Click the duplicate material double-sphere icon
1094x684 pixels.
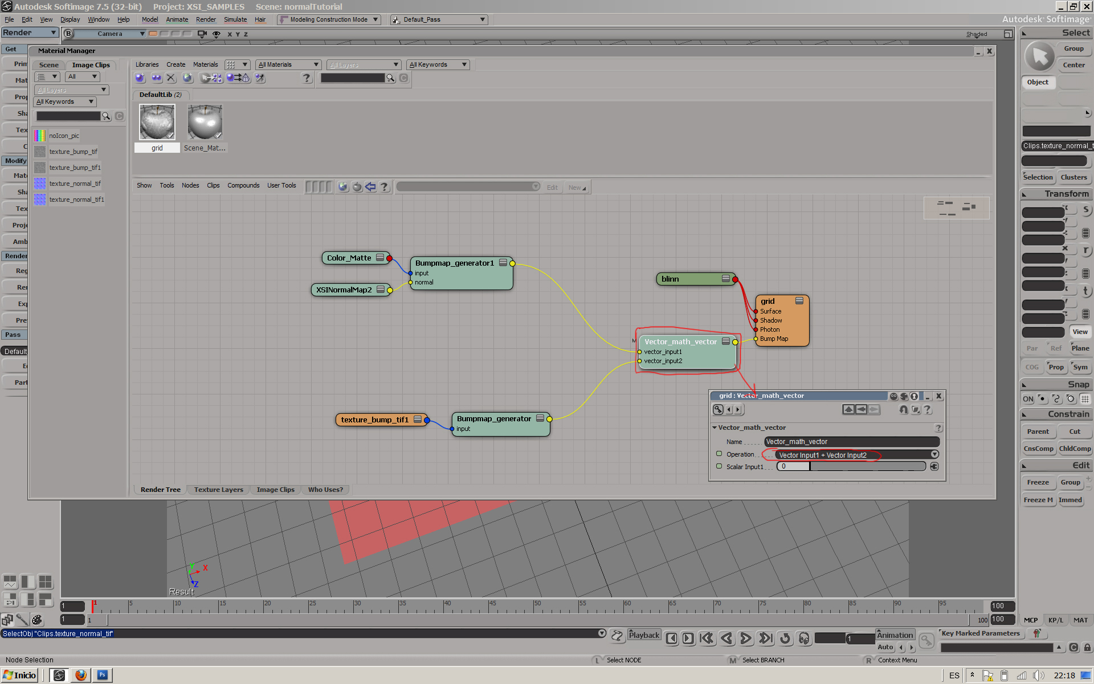(156, 78)
